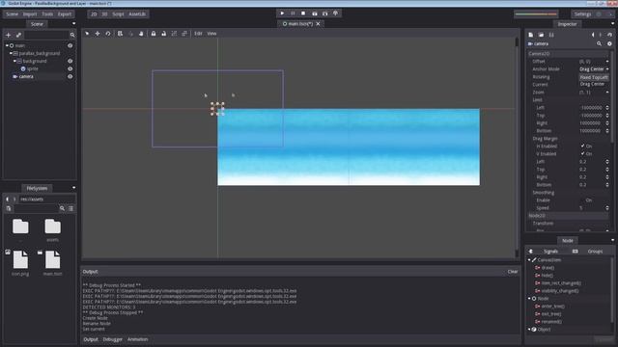Enable the Smoothing checkbox
The image size is (618, 347).
tap(583, 200)
